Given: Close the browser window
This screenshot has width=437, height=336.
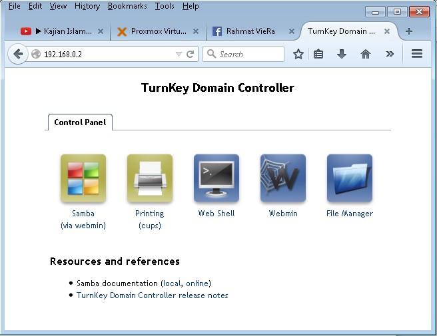Looking at the screenshot, I should 419,12.
